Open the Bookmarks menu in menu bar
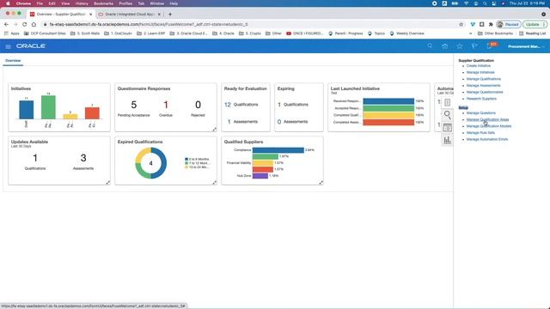This screenshot has width=550, height=309. pyautogui.click(x=103, y=3)
